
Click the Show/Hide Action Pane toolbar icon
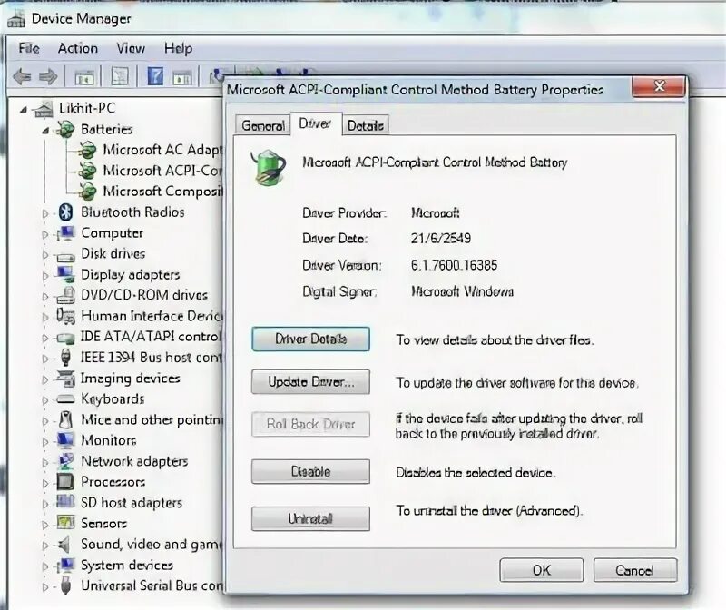pos(182,77)
